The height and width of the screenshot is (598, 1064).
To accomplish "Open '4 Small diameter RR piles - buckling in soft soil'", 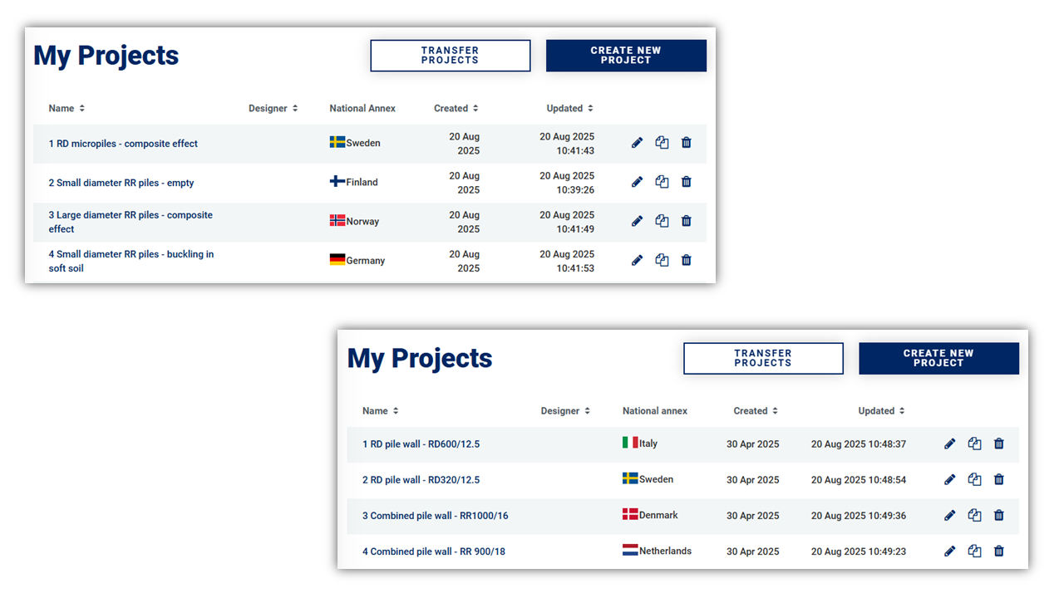I will point(131,261).
